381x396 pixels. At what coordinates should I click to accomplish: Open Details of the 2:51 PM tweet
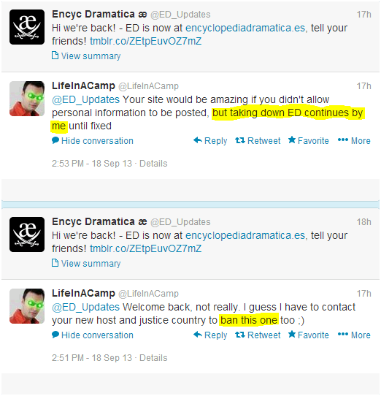[x=153, y=358]
